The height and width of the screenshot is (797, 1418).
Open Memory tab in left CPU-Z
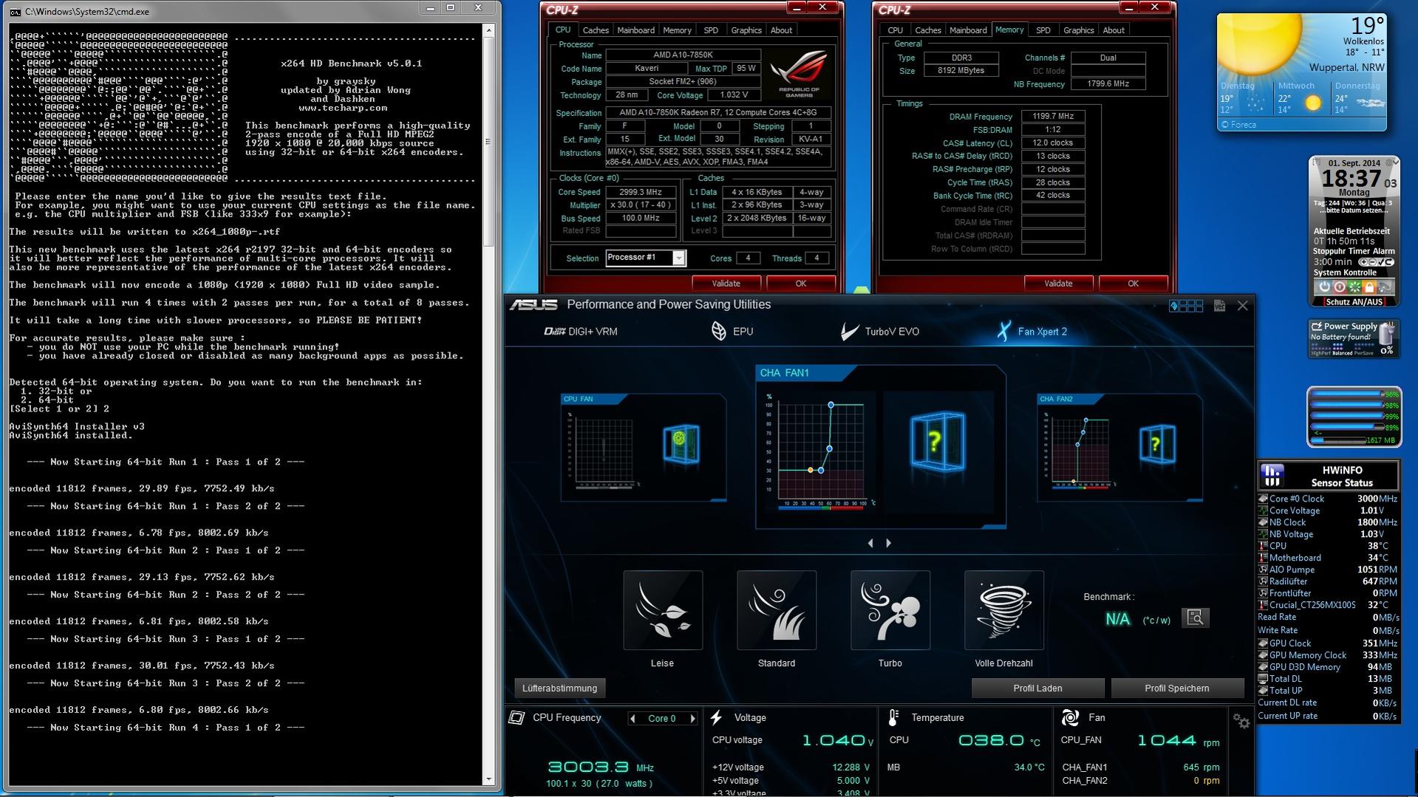click(677, 30)
